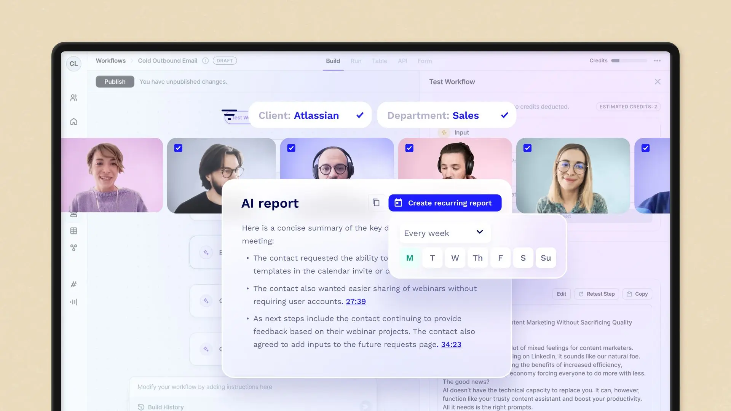
Task: Open the 27:39 timestamp link
Action: (x=356, y=301)
